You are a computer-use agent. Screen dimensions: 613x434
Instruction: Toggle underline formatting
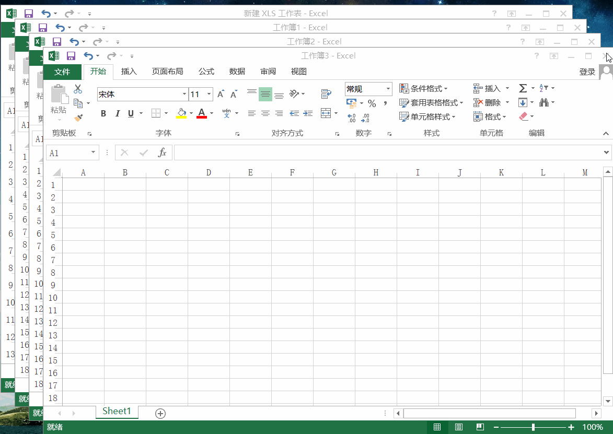(x=131, y=113)
